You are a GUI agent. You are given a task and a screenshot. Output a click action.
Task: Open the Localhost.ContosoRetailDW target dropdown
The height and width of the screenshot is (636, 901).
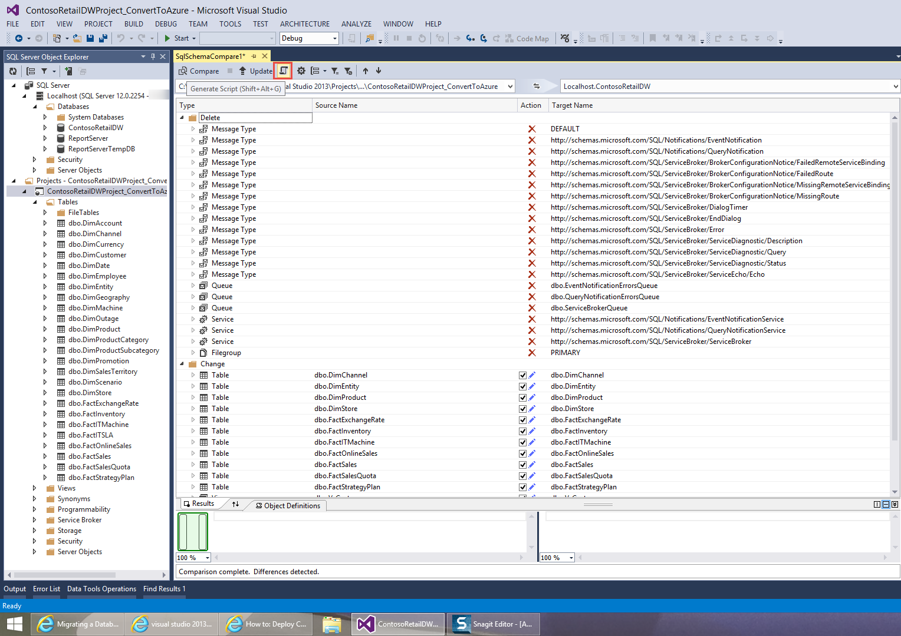tap(896, 86)
